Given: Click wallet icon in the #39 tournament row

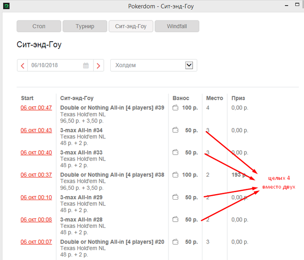Looking at the screenshot, I should pyautogui.click(x=175, y=108).
